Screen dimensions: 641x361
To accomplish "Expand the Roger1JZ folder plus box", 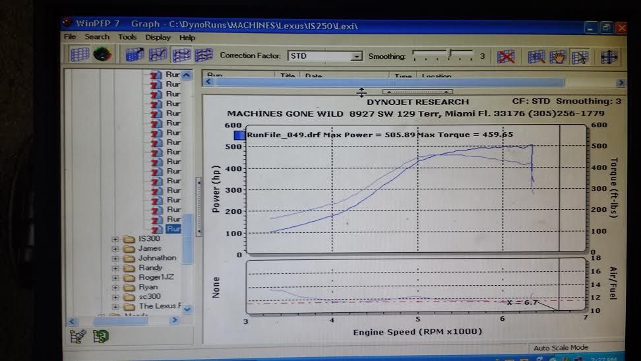I will 115,278.
